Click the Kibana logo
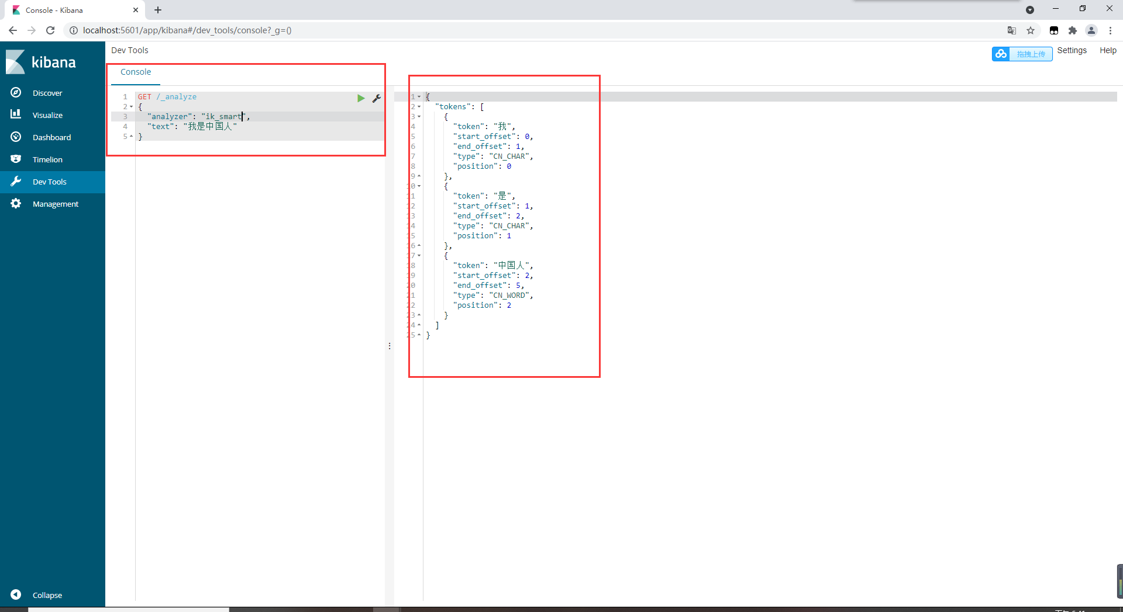 tap(41, 62)
